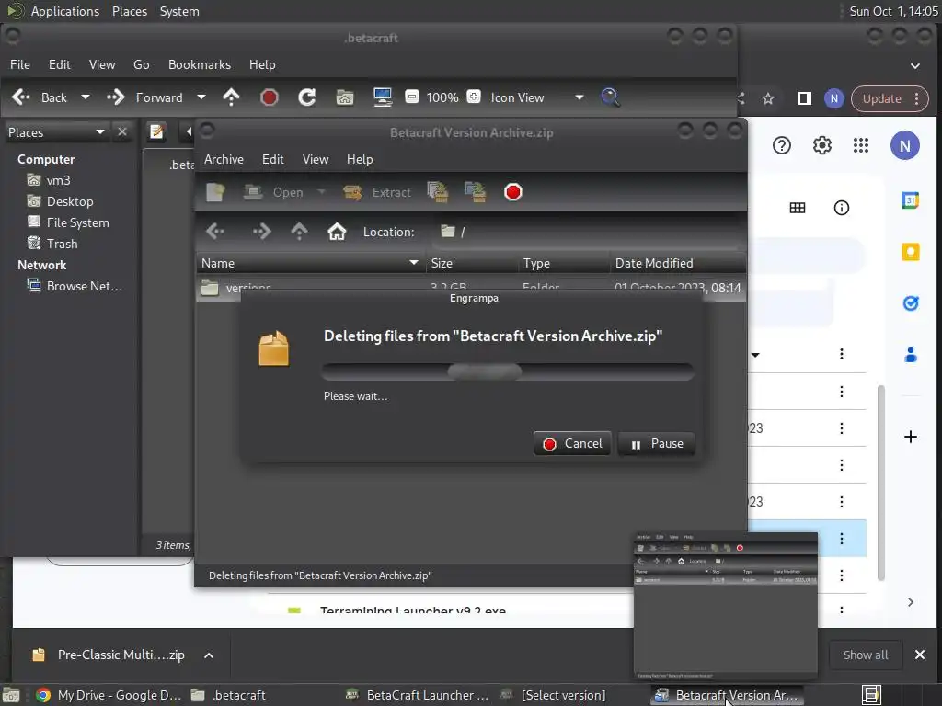Pause the file deletion operation
Image resolution: width=942 pixels, height=706 pixels.
click(x=656, y=444)
